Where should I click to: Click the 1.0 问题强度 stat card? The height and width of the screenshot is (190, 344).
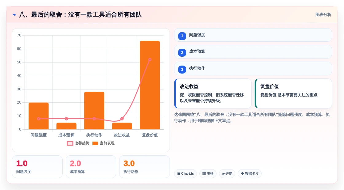[37, 167]
